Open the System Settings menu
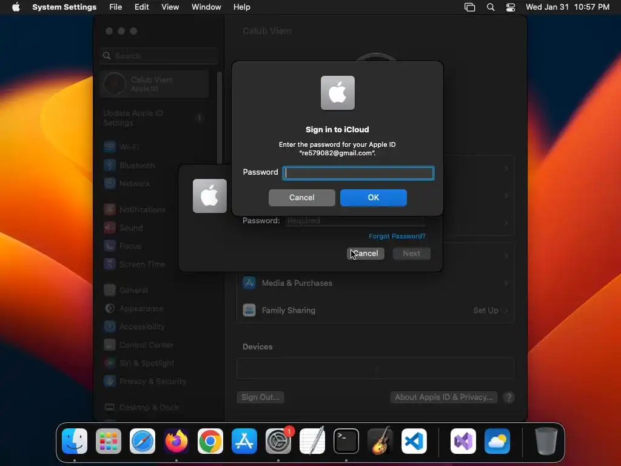The image size is (621, 466). [x=64, y=7]
